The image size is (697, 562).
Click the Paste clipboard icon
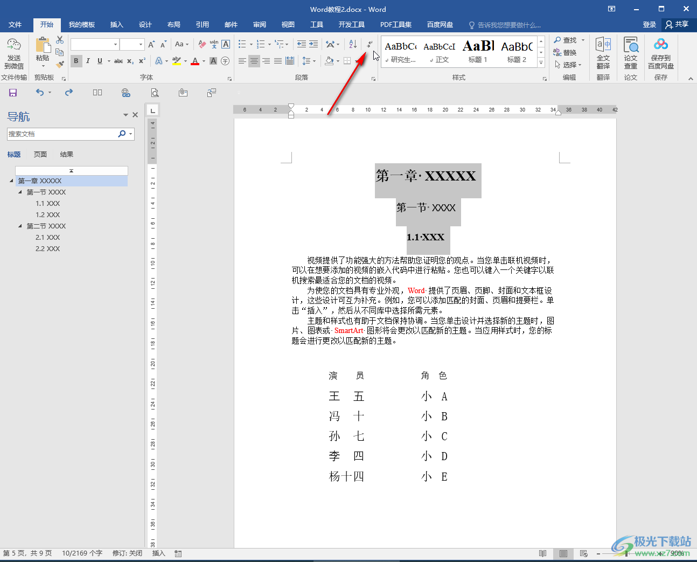click(x=43, y=45)
